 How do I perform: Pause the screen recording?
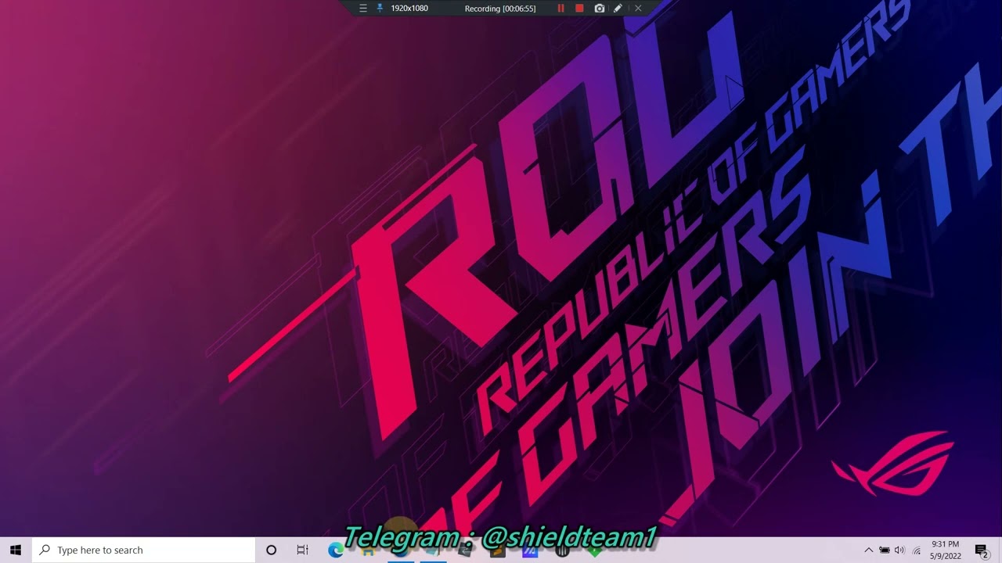(x=560, y=9)
